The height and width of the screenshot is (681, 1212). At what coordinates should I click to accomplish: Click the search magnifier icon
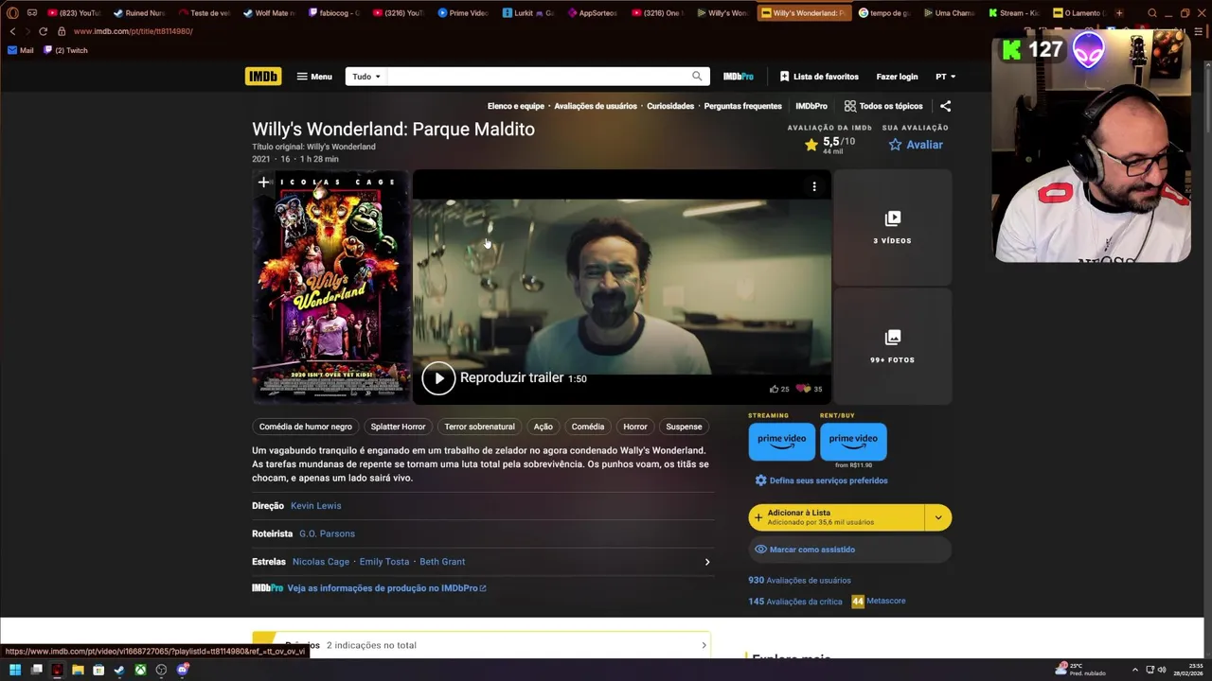point(698,77)
